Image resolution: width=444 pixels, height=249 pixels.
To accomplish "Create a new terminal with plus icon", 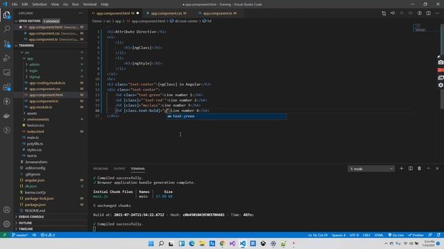I will point(401,169).
